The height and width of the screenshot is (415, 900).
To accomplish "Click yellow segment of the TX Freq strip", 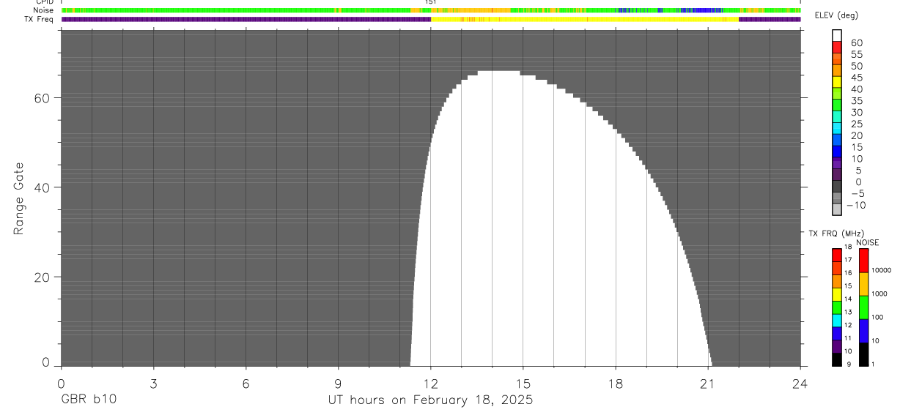I will (585, 19).
